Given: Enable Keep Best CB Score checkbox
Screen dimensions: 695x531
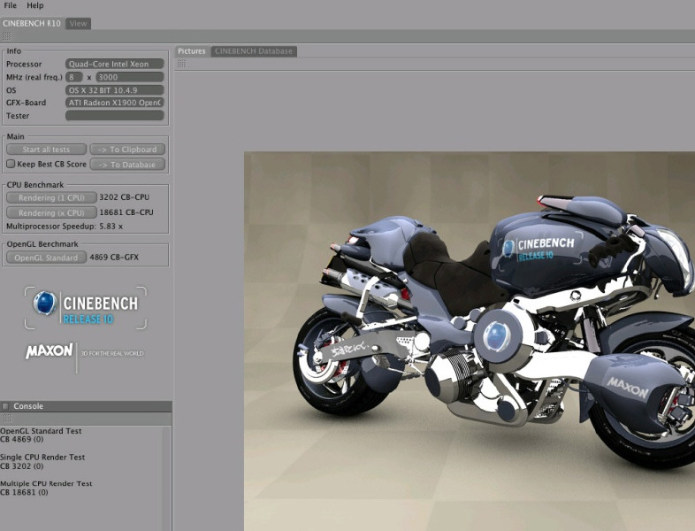Looking at the screenshot, I should point(11,164).
